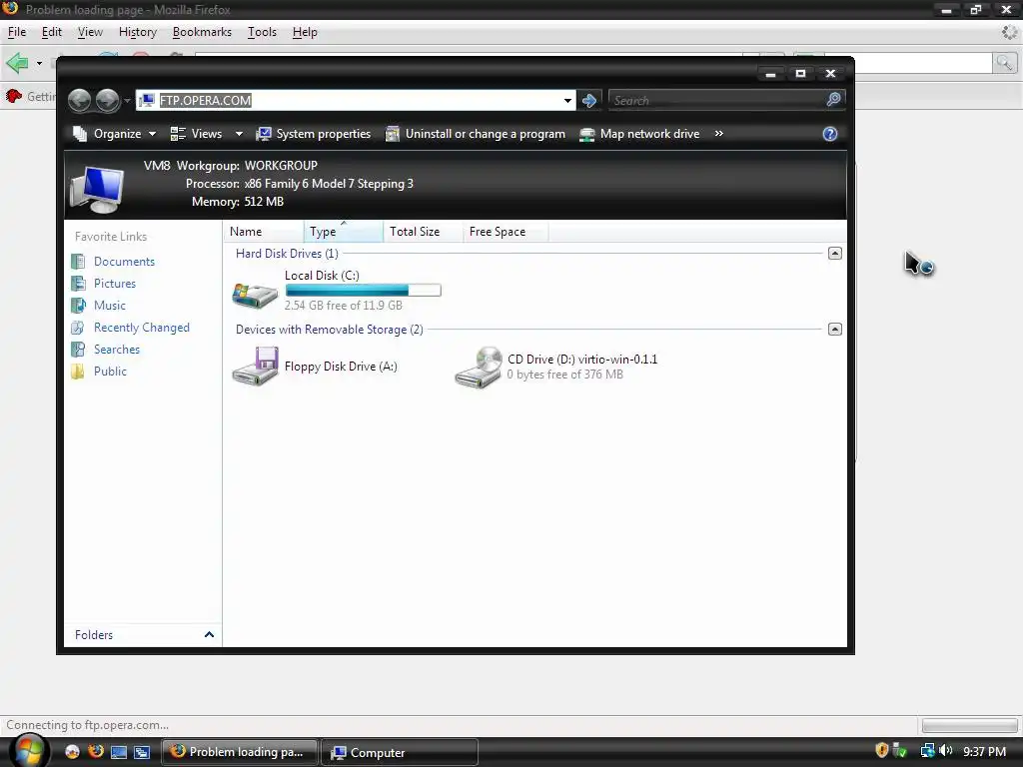Open the Organize menu
Image resolution: width=1023 pixels, height=767 pixels.
[x=114, y=134]
